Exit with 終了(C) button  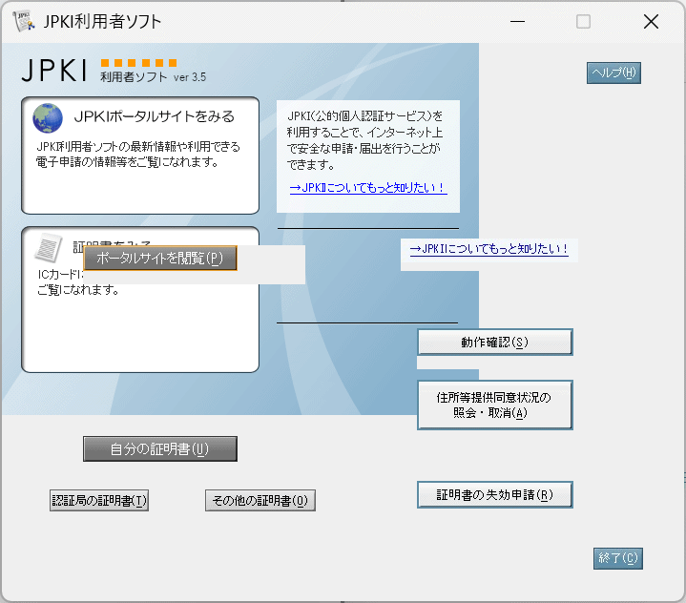tap(617, 558)
